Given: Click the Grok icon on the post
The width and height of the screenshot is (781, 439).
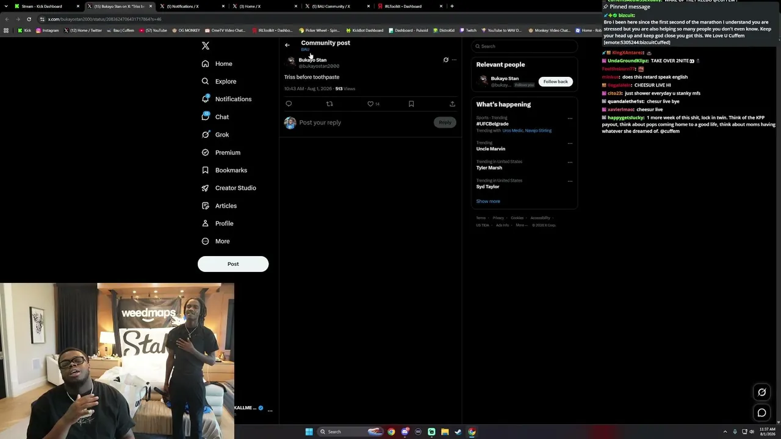Looking at the screenshot, I should 445,60.
